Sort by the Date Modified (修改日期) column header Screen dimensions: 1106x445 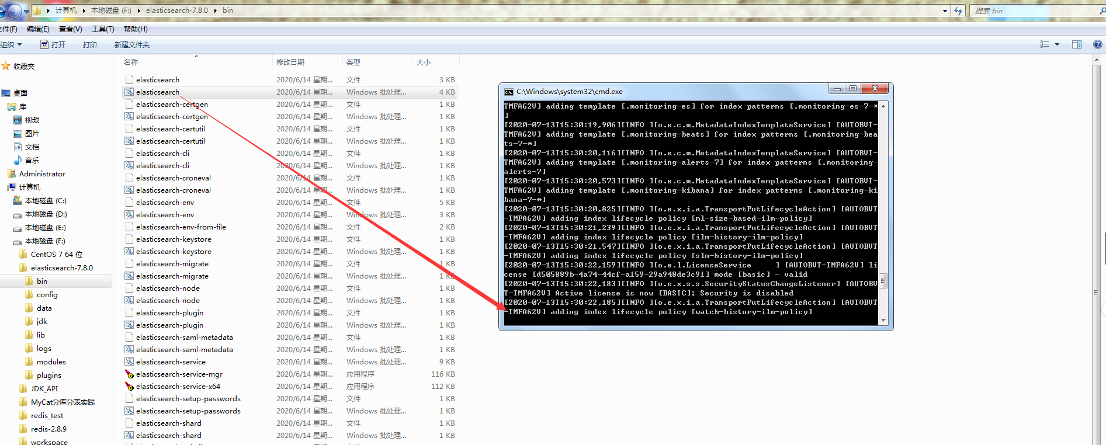pyautogui.click(x=307, y=62)
